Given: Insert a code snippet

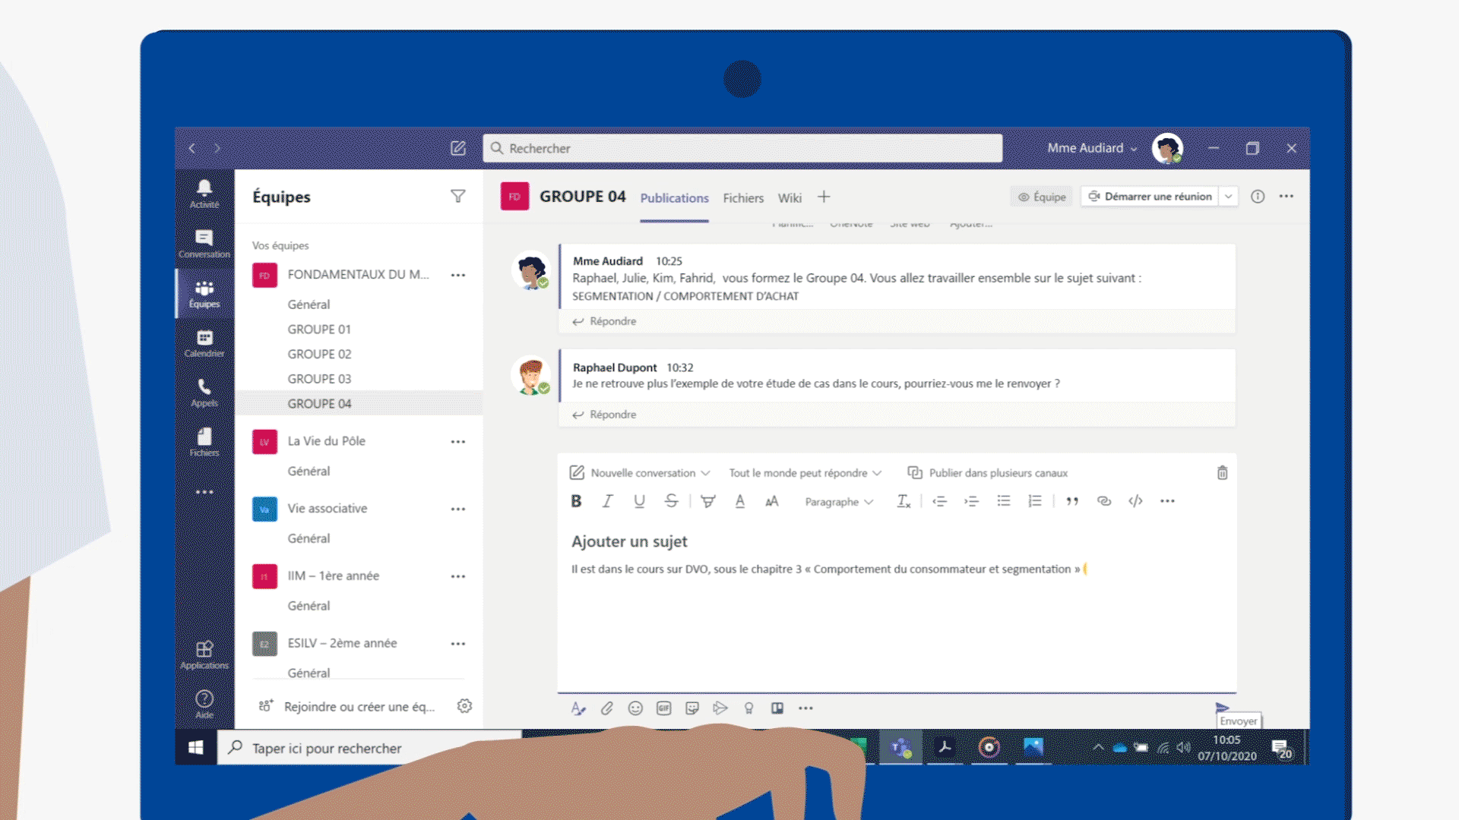Looking at the screenshot, I should click(x=1136, y=501).
